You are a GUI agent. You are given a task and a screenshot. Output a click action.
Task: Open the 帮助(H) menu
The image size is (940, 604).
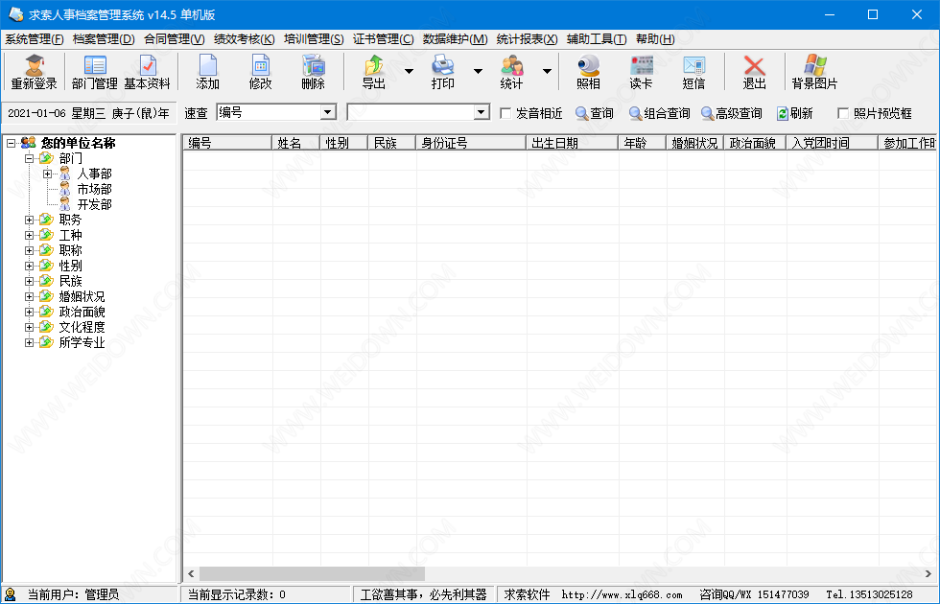[655, 39]
